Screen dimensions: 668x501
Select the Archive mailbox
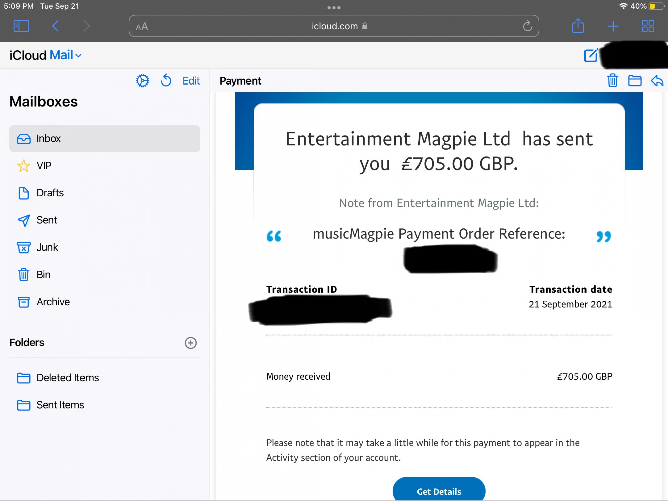pos(53,302)
